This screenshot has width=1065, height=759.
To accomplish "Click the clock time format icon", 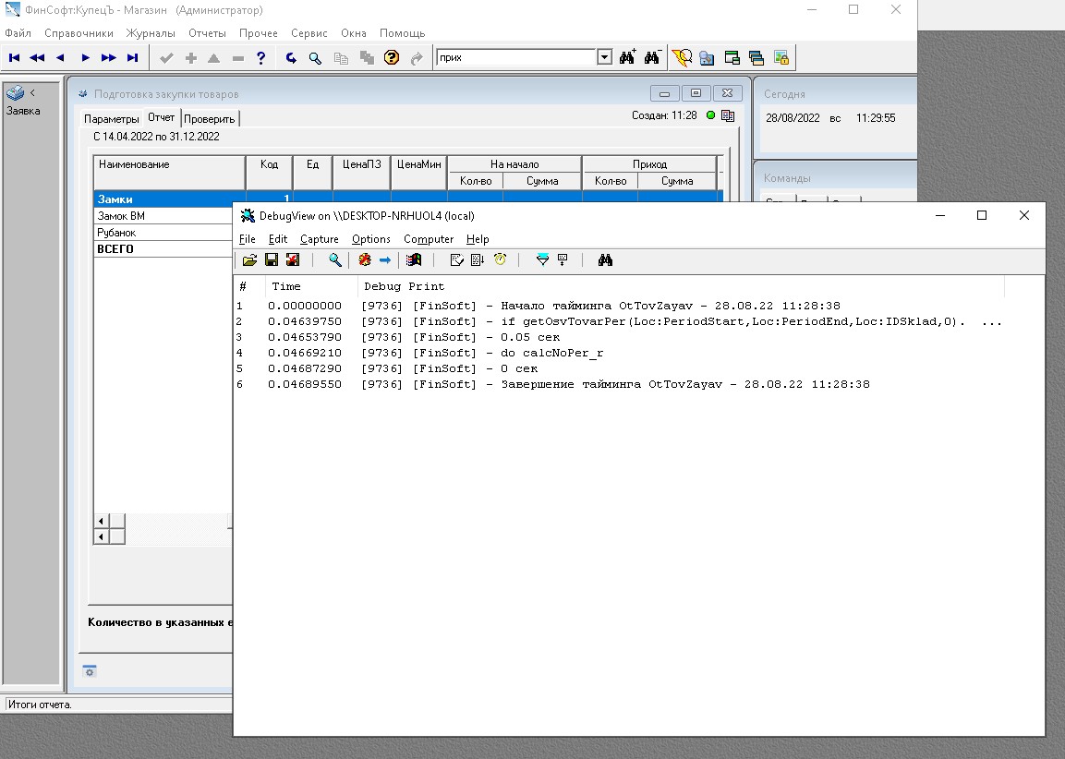I will tap(500, 260).
